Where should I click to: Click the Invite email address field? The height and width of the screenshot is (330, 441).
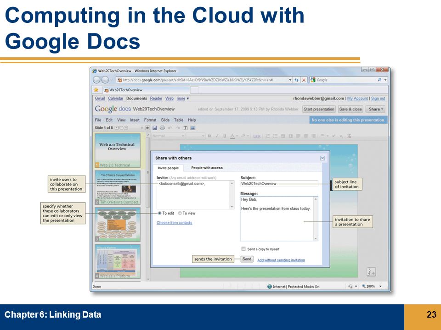click(195, 195)
